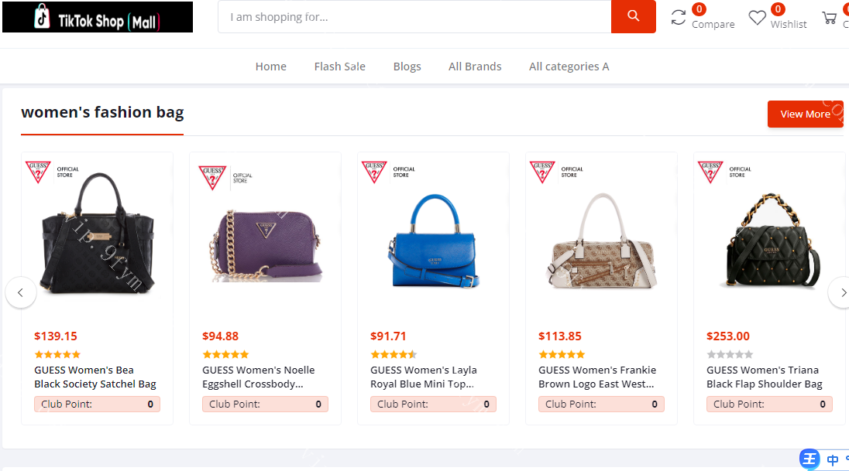The image size is (849, 471).
Task: Open the shopping cart icon
Action: coord(830,17)
